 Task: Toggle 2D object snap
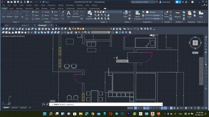pyautogui.click(x=166, y=108)
